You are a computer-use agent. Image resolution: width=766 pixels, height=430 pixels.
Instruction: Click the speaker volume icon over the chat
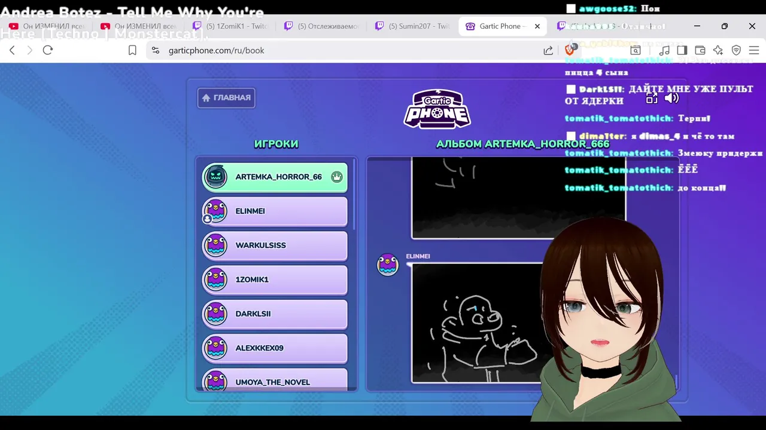(x=671, y=98)
